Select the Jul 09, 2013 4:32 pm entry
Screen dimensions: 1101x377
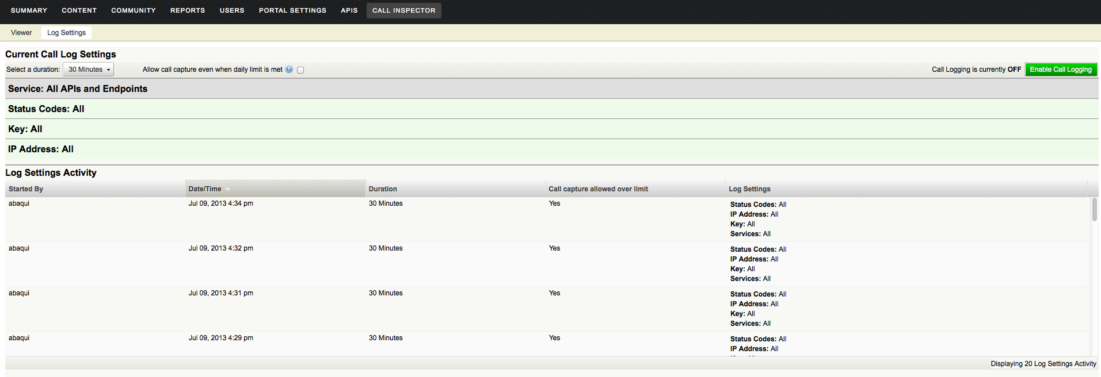(x=546, y=264)
